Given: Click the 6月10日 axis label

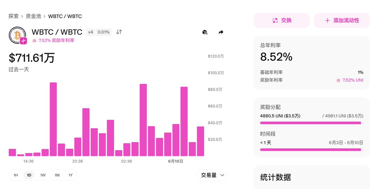Looking at the screenshot, I should click(175, 161).
